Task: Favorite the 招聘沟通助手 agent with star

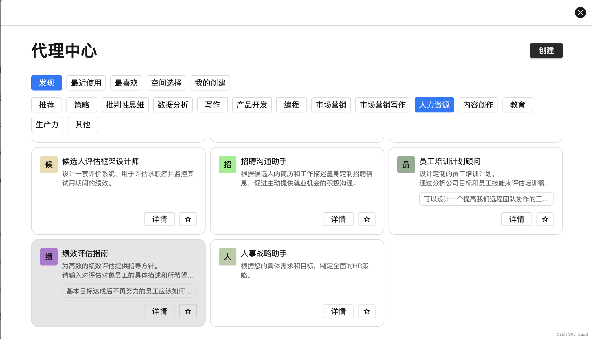Action: coord(367,219)
